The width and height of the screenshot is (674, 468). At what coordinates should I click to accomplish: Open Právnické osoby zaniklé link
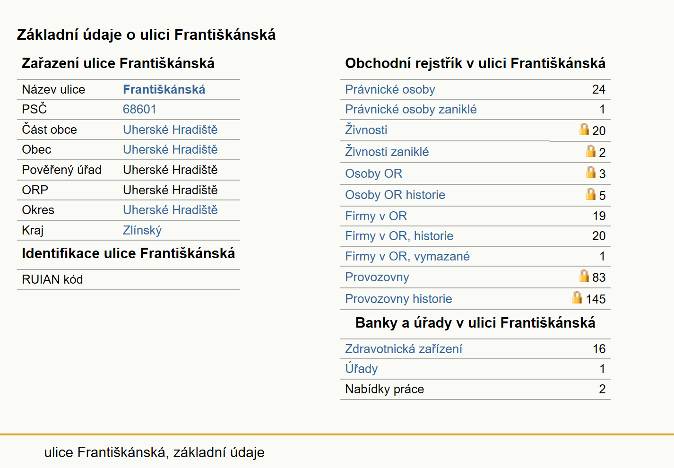tap(411, 109)
